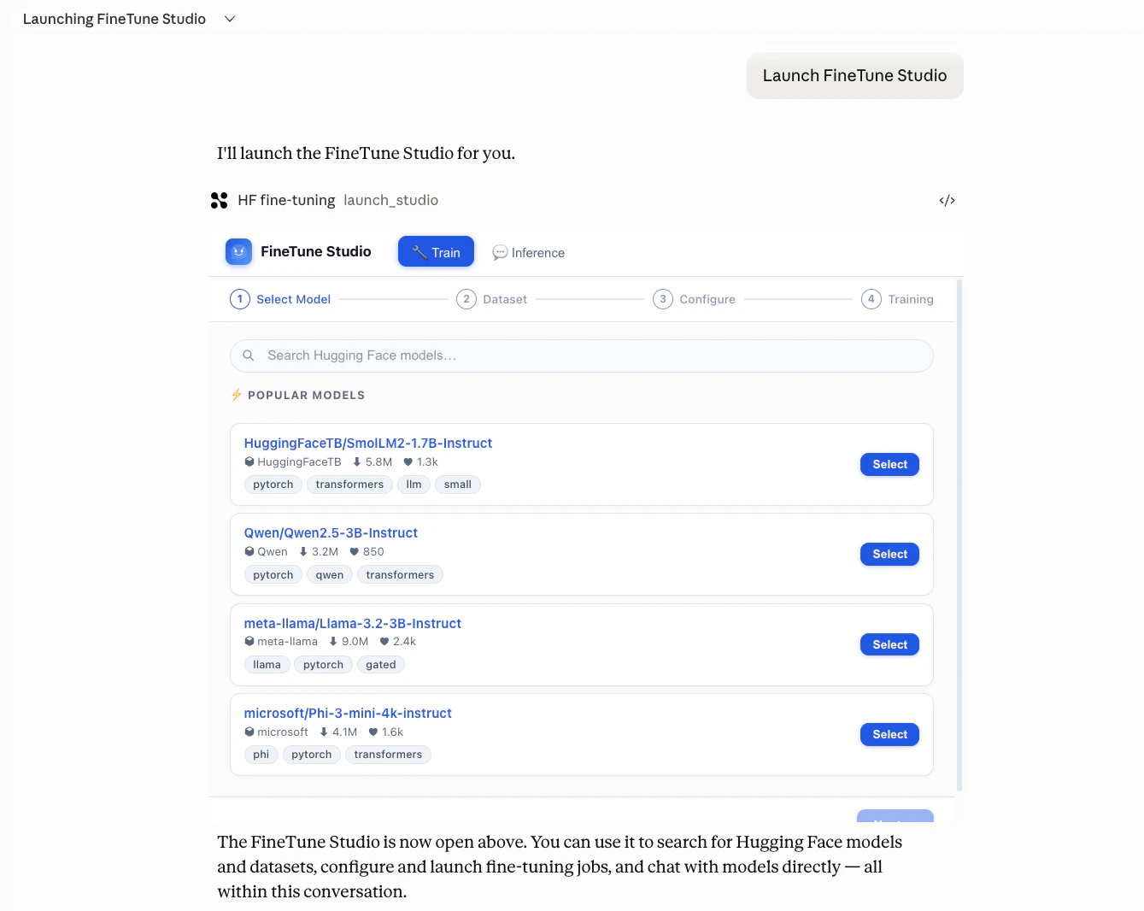This screenshot has width=1144, height=911.
Task: Click the Launch FineTune Studio message bubble
Action: [x=854, y=76]
